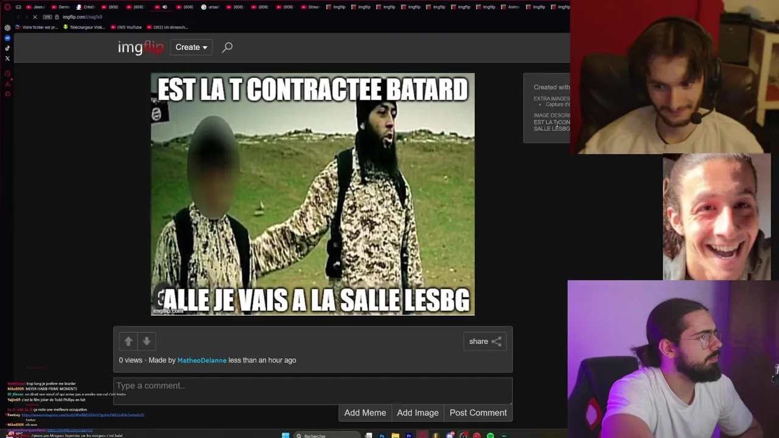The height and width of the screenshot is (438, 779).
Task: Switch to the 'Anime' tab
Action: 510,7
